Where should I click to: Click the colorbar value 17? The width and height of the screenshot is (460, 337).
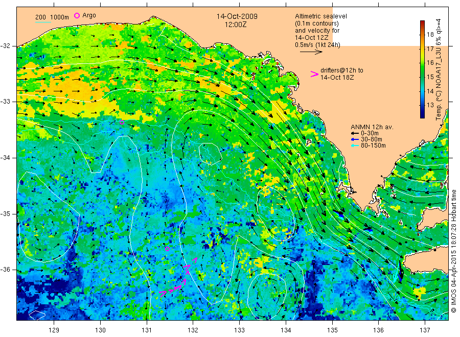[x=430, y=49]
